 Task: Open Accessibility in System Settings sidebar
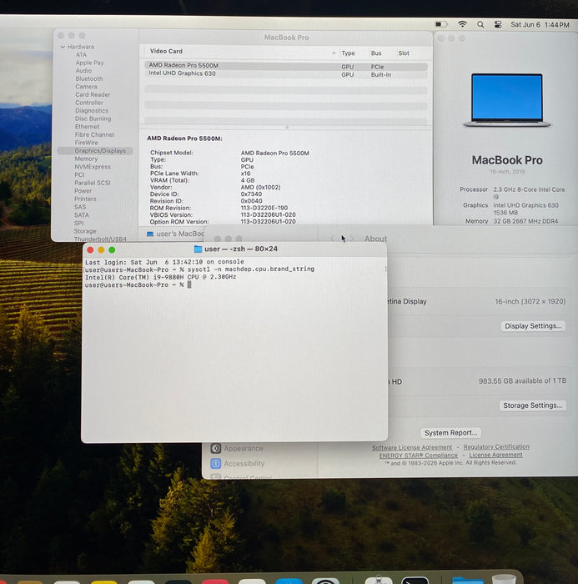point(238,463)
